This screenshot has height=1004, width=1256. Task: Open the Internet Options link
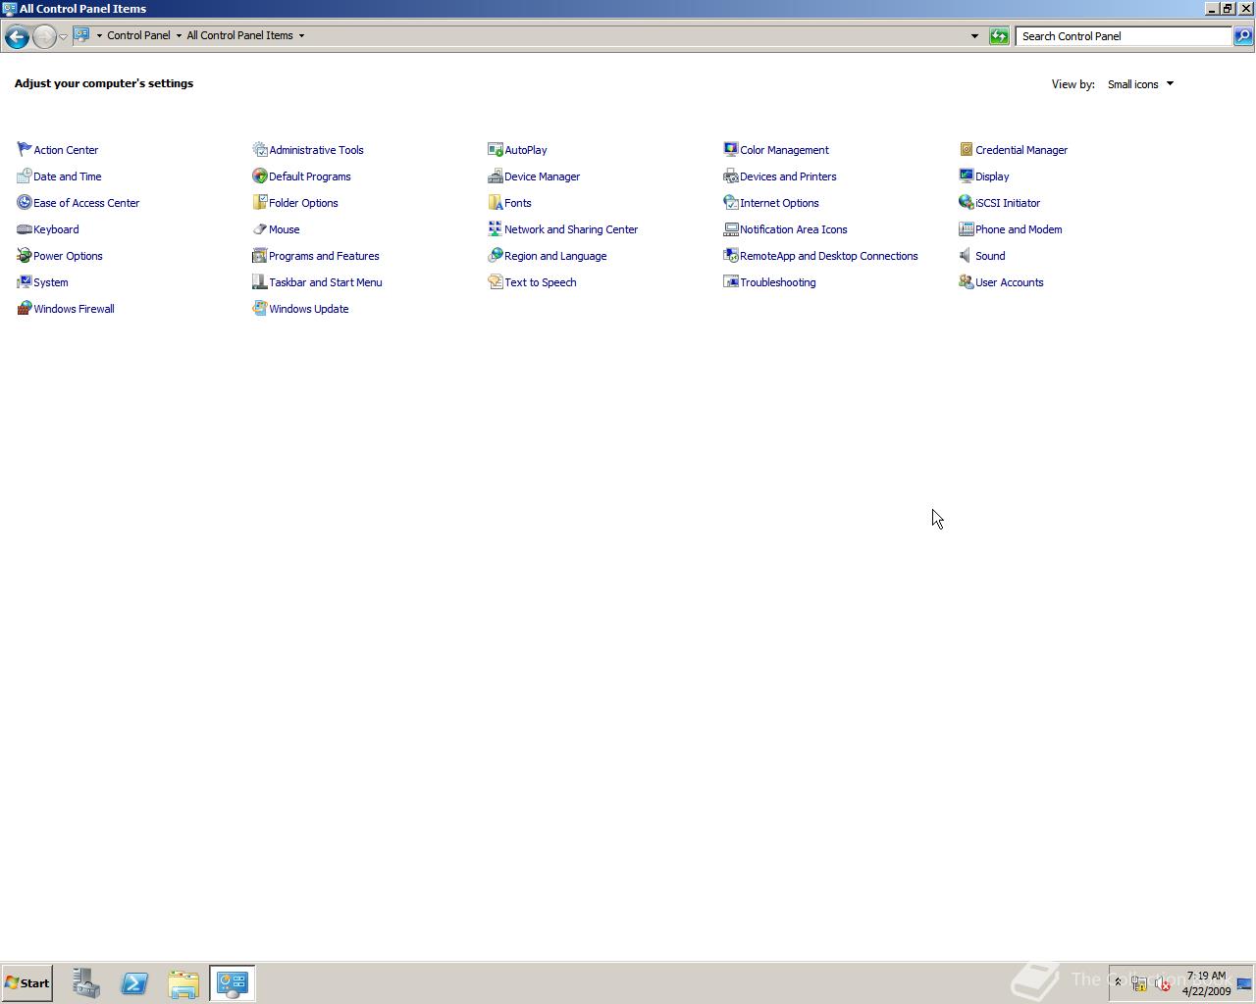[779, 203]
